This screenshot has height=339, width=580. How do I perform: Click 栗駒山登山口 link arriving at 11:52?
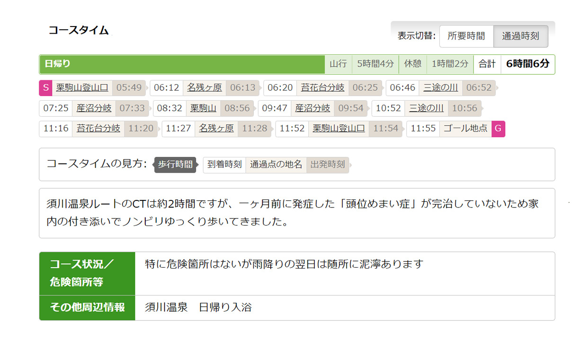point(339,129)
